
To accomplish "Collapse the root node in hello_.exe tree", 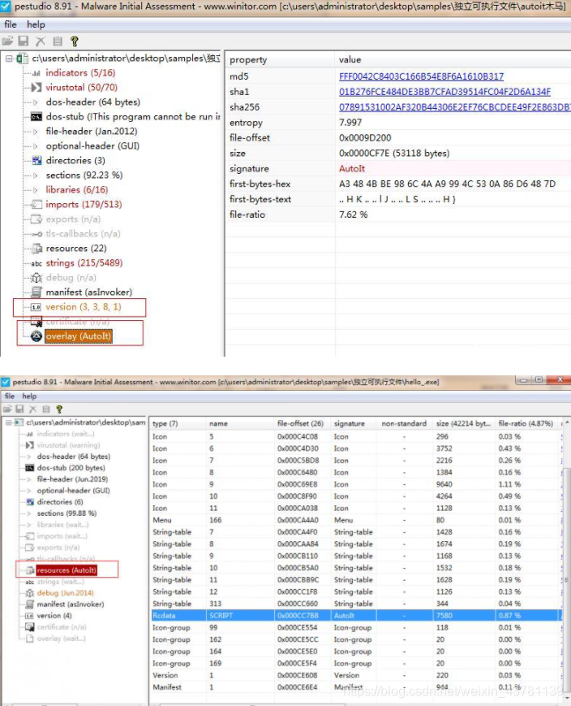I will point(8,422).
